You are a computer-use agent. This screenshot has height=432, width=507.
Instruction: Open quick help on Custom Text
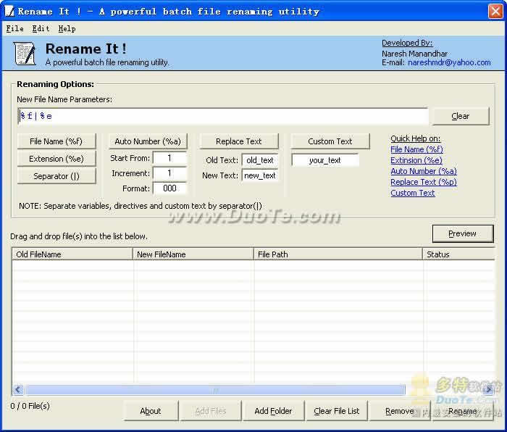point(413,193)
